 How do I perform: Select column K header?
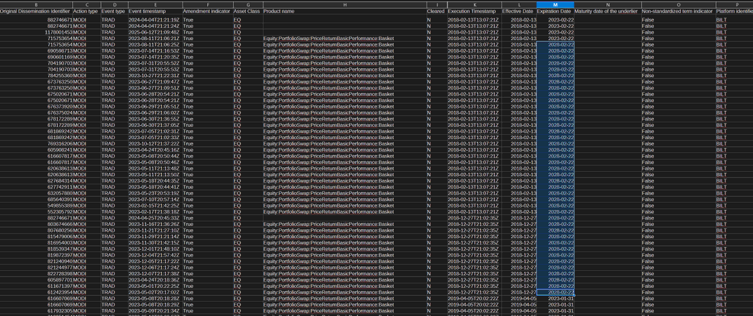[474, 4]
